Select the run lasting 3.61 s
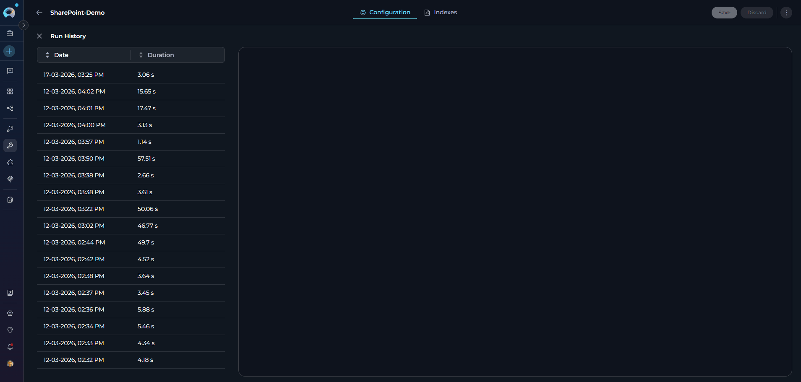 pyautogui.click(x=131, y=192)
